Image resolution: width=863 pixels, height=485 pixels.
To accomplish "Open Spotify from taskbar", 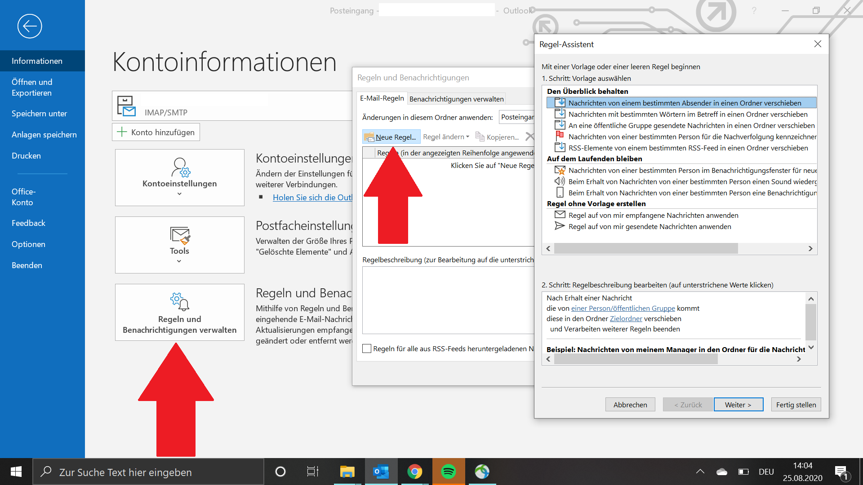I will (x=449, y=472).
